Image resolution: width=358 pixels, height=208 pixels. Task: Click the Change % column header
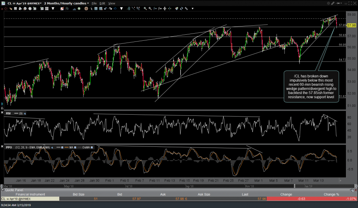click(331, 194)
